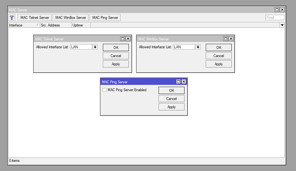Click the LAN field in MAC WinBox Server
Viewport: 296px width, 171px height.
pos(184,47)
